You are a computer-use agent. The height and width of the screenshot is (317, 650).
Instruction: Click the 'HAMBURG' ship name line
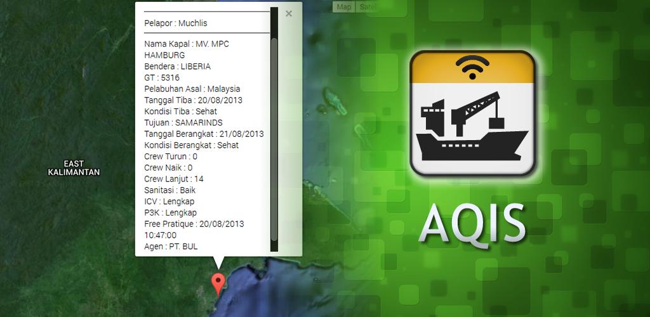[x=164, y=55]
